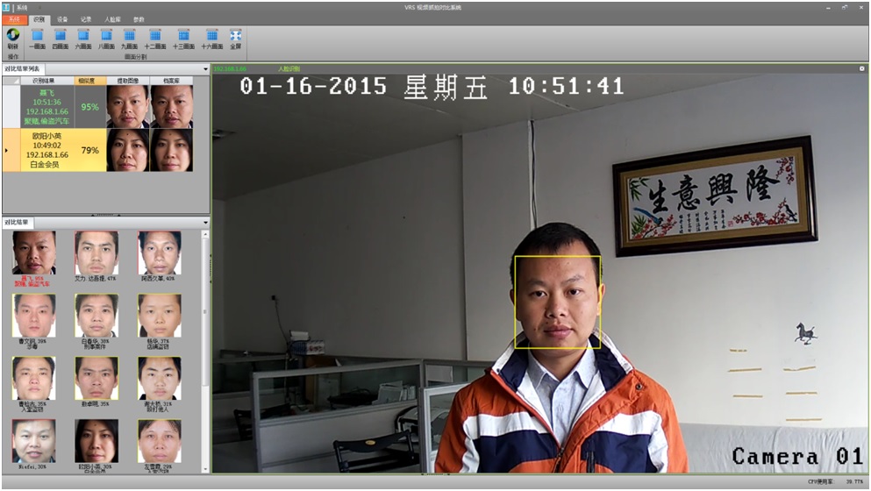Click the result text with time 10:49:02
Screen dimensions: 871x491
click(47, 150)
